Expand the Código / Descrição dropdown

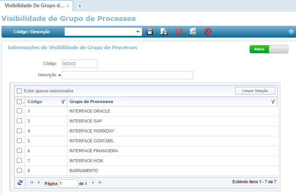pyautogui.click(x=138, y=32)
